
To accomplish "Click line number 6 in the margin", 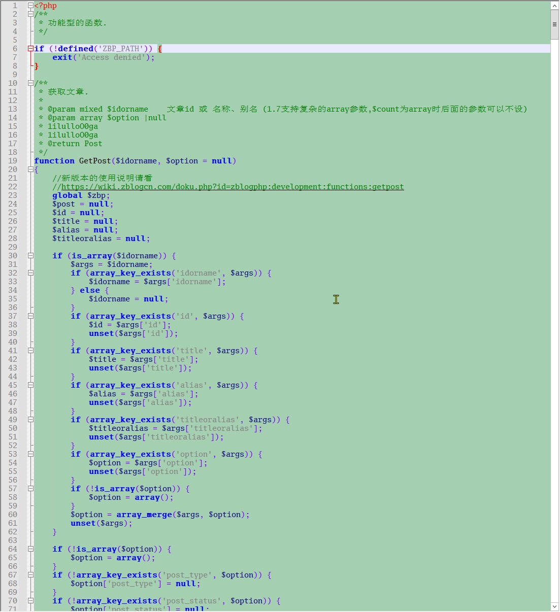I will 15,49.
